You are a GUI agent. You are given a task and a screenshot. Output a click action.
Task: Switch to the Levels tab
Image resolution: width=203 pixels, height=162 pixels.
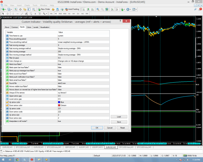tap(36, 27)
